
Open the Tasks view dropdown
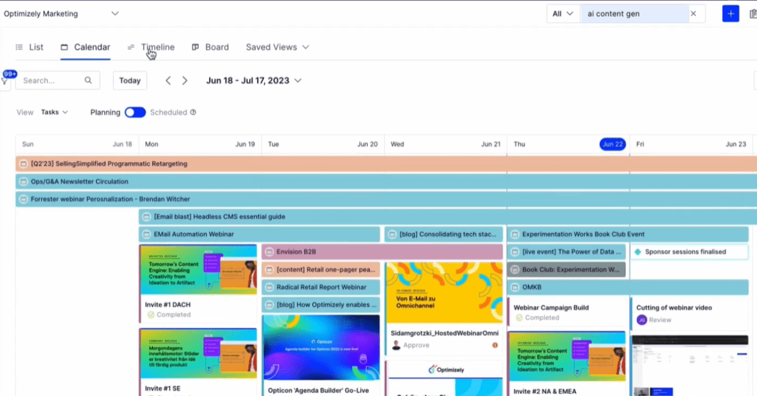coord(54,112)
